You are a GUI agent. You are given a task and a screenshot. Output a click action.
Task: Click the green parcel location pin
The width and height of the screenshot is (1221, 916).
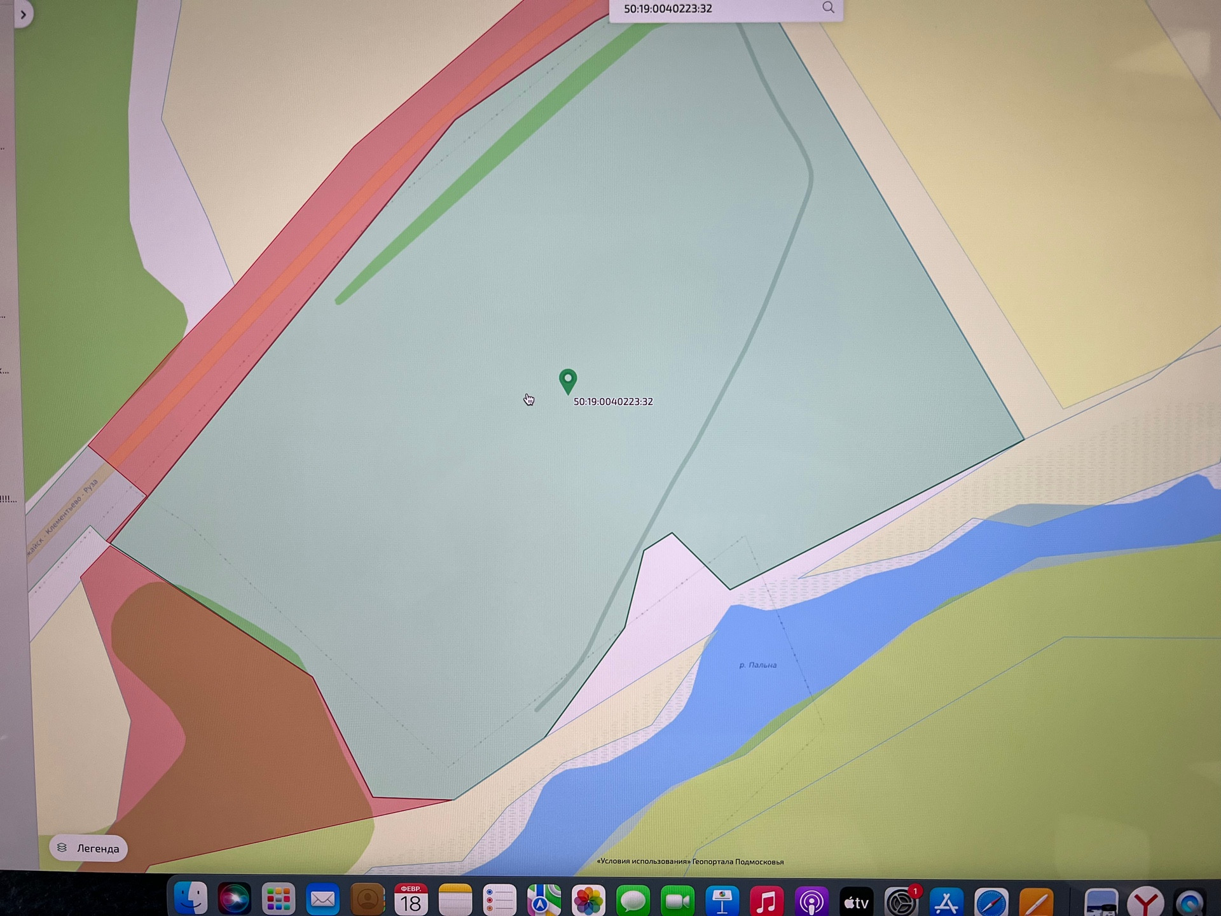568,380
